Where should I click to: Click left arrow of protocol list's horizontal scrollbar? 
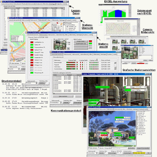pos(54,93)
